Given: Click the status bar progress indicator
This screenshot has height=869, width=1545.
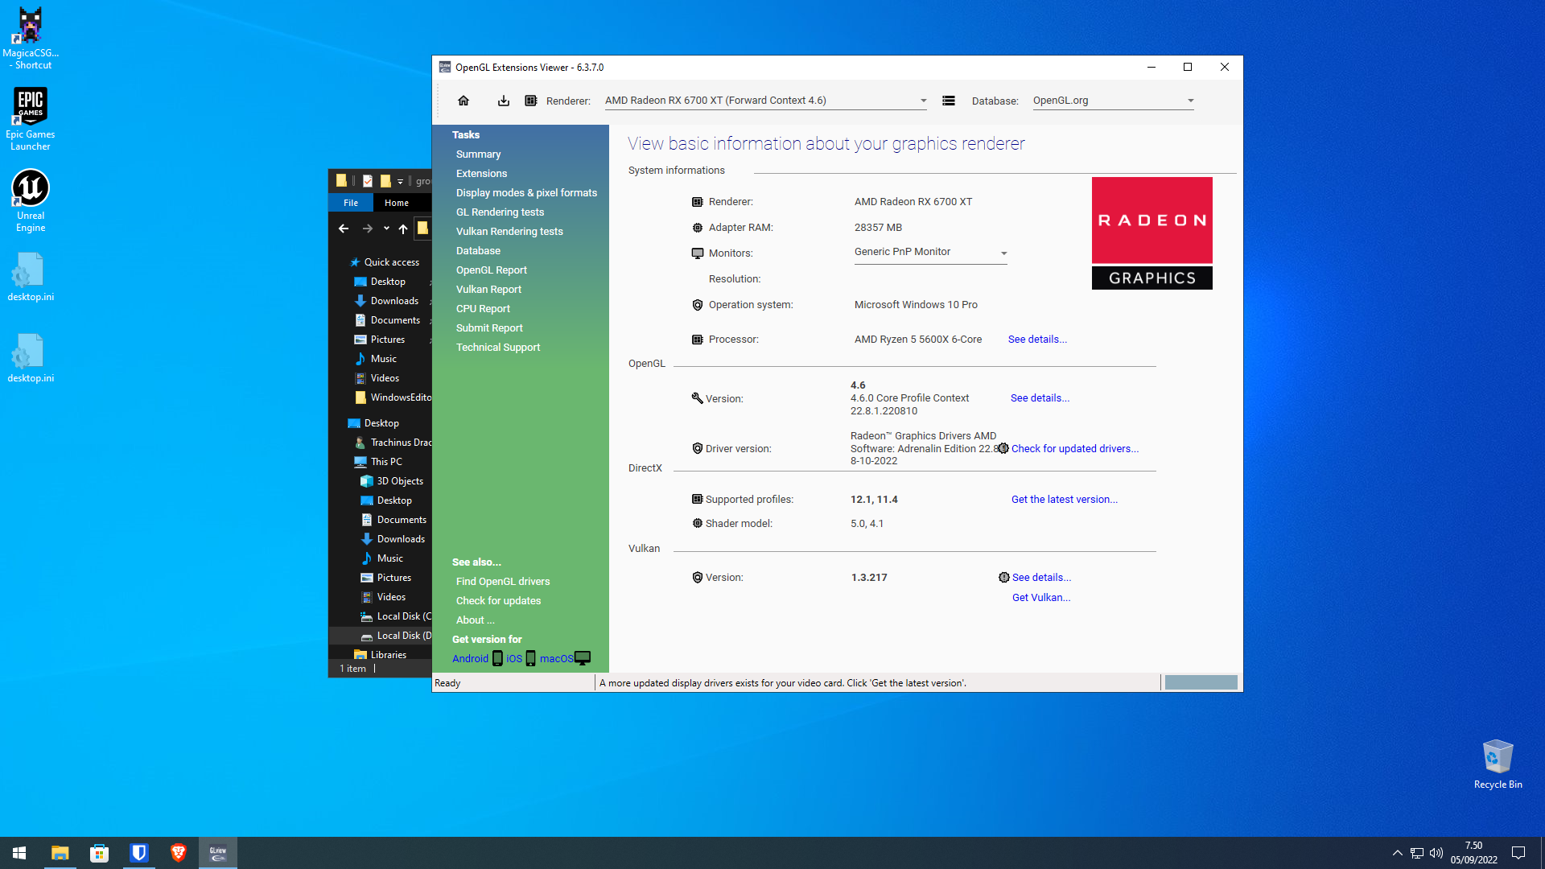Looking at the screenshot, I should point(1201,683).
